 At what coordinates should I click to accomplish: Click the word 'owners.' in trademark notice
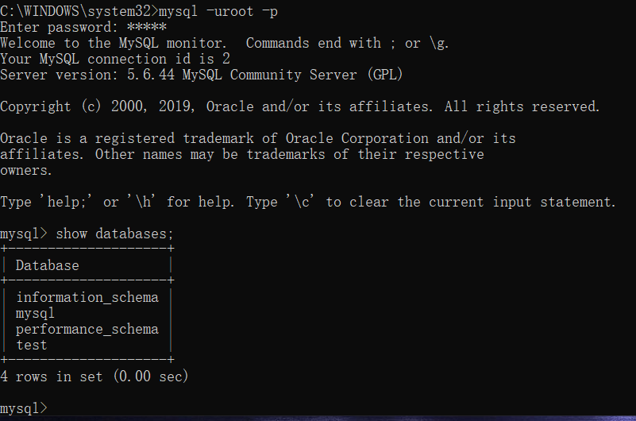click(x=26, y=170)
